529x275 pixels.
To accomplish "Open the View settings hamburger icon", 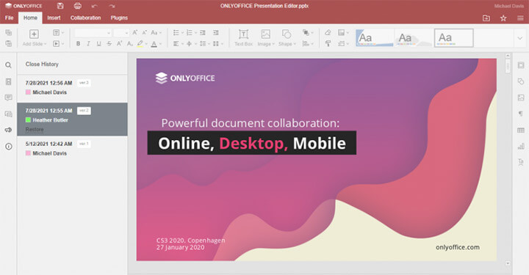I will [x=520, y=18].
